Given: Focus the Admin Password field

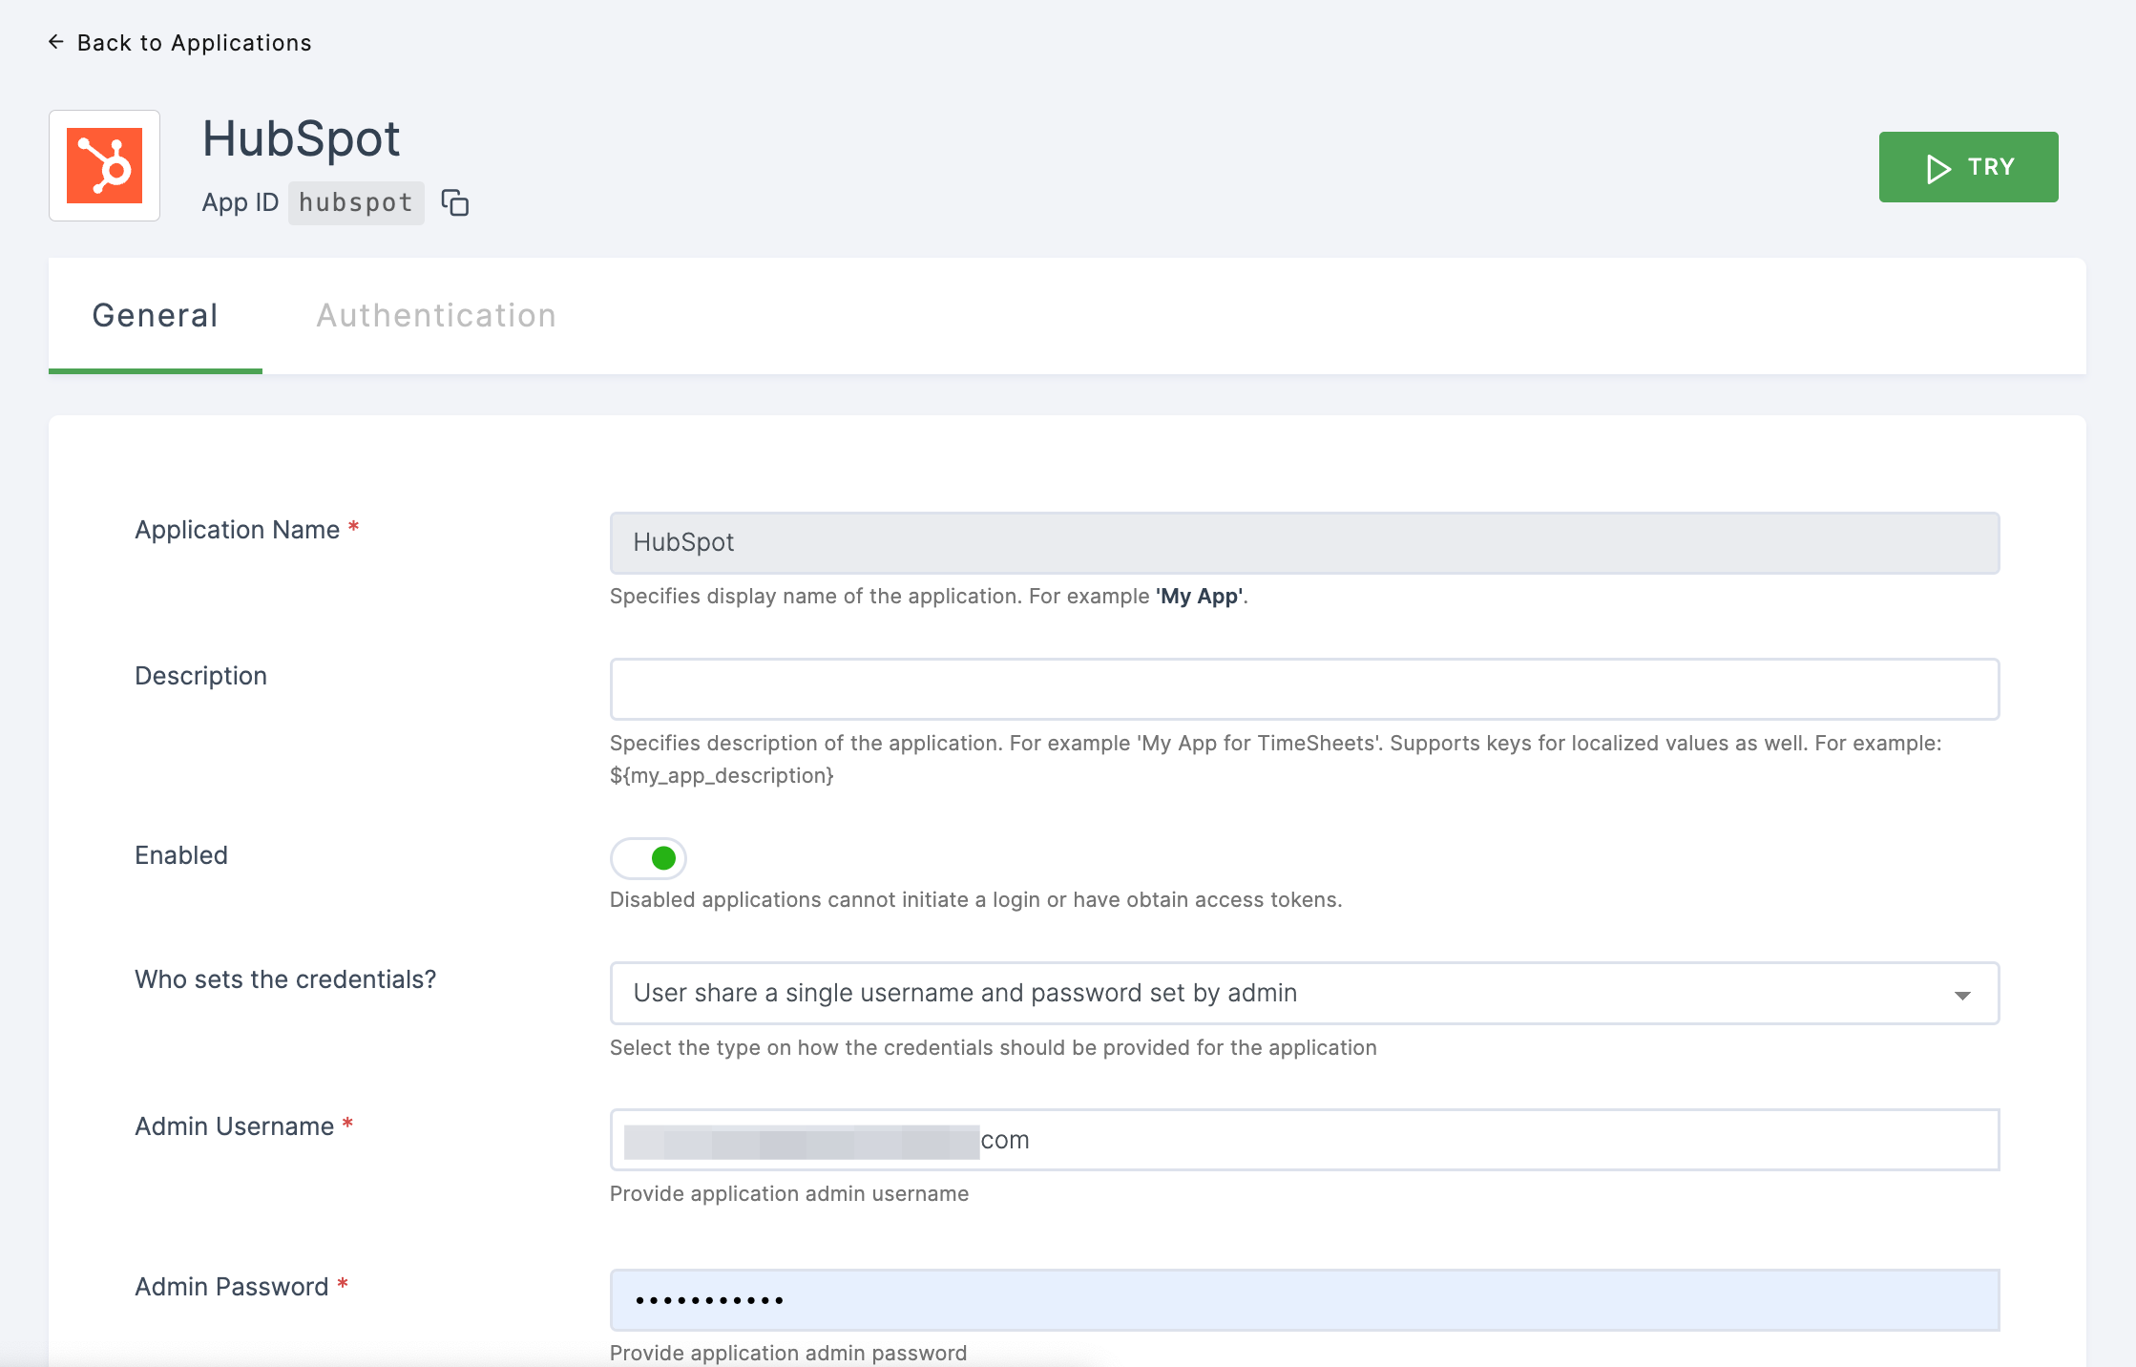Looking at the screenshot, I should [x=1305, y=1300].
